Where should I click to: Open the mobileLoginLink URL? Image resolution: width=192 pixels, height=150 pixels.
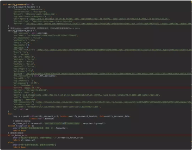[x=114, y=102]
